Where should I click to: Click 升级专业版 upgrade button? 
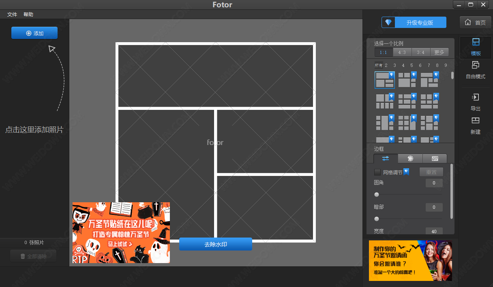pyautogui.click(x=414, y=23)
